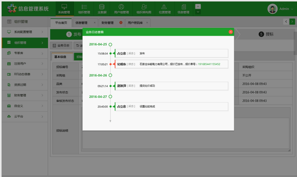This screenshot has height=177, width=297.
Task: Click RFI动态信息 icon in sidebar
Action: pyautogui.click(x=9, y=74)
